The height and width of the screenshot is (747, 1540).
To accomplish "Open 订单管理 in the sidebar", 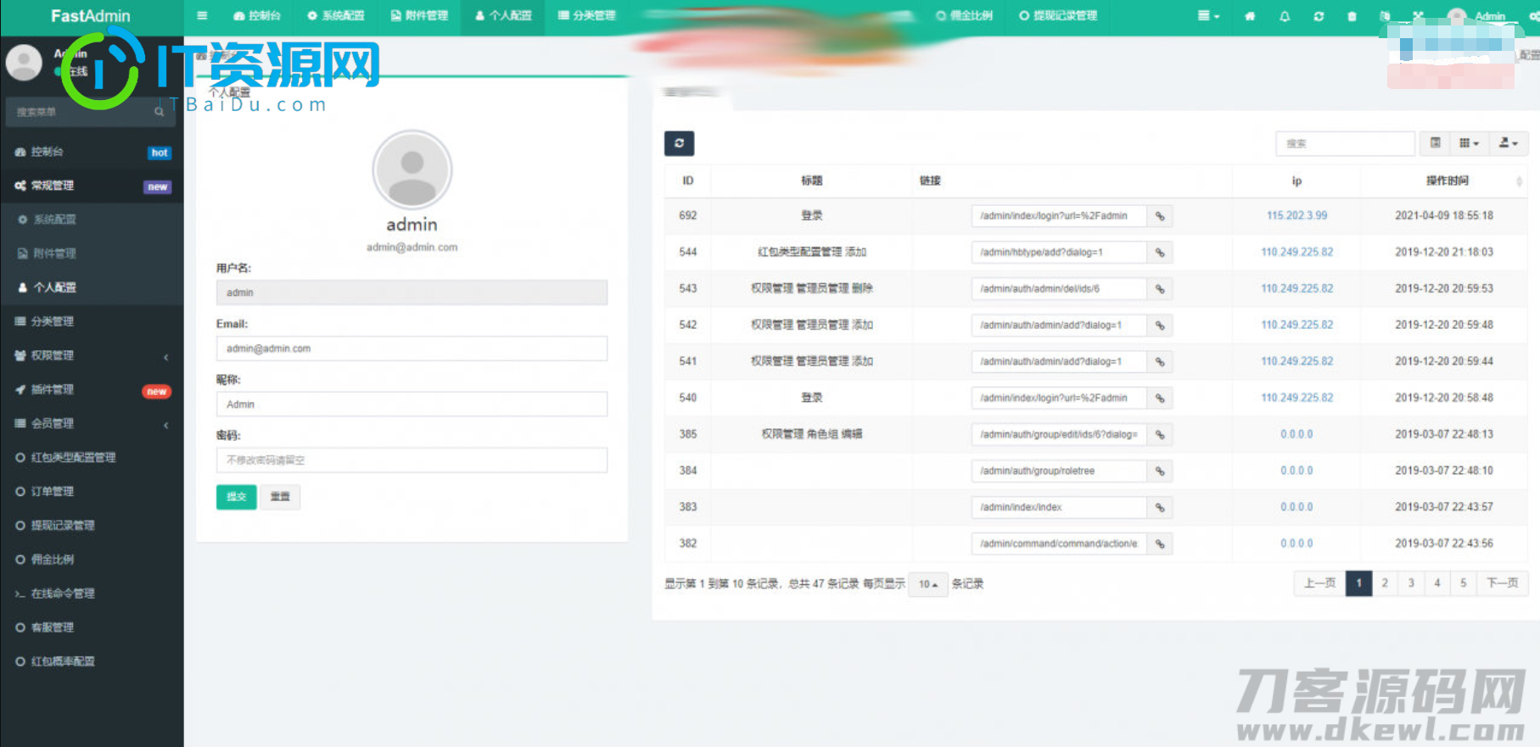I will (x=92, y=492).
